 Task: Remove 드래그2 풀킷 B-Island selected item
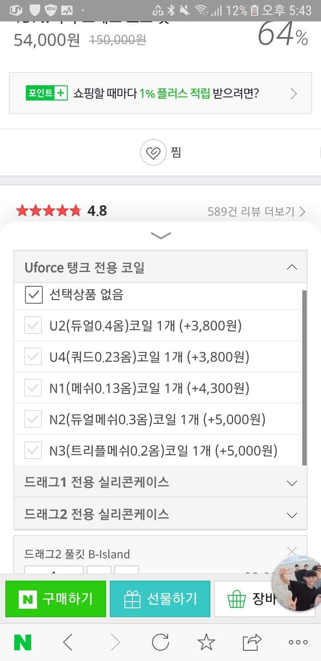click(x=292, y=552)
